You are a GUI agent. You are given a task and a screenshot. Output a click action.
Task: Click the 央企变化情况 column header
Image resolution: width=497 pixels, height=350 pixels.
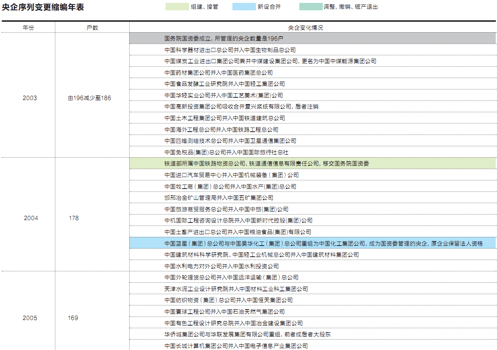pyautogui.click(x=305, y=28)
